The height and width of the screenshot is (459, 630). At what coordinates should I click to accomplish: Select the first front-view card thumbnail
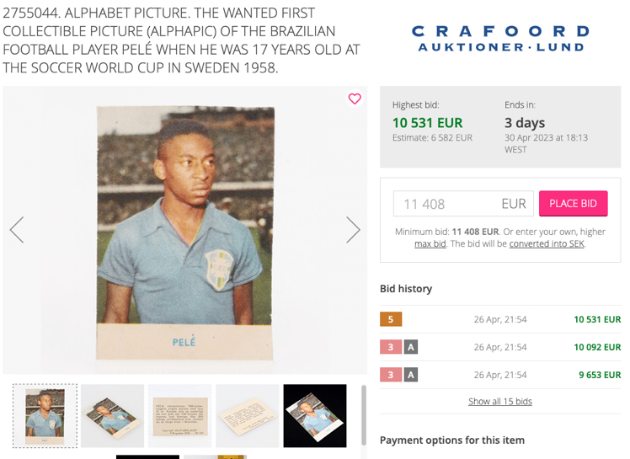[x=45, y=416]
